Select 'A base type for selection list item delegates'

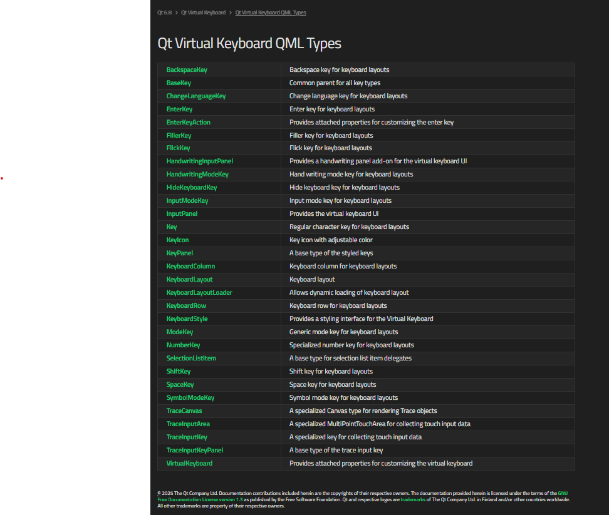tap(350, 359)
